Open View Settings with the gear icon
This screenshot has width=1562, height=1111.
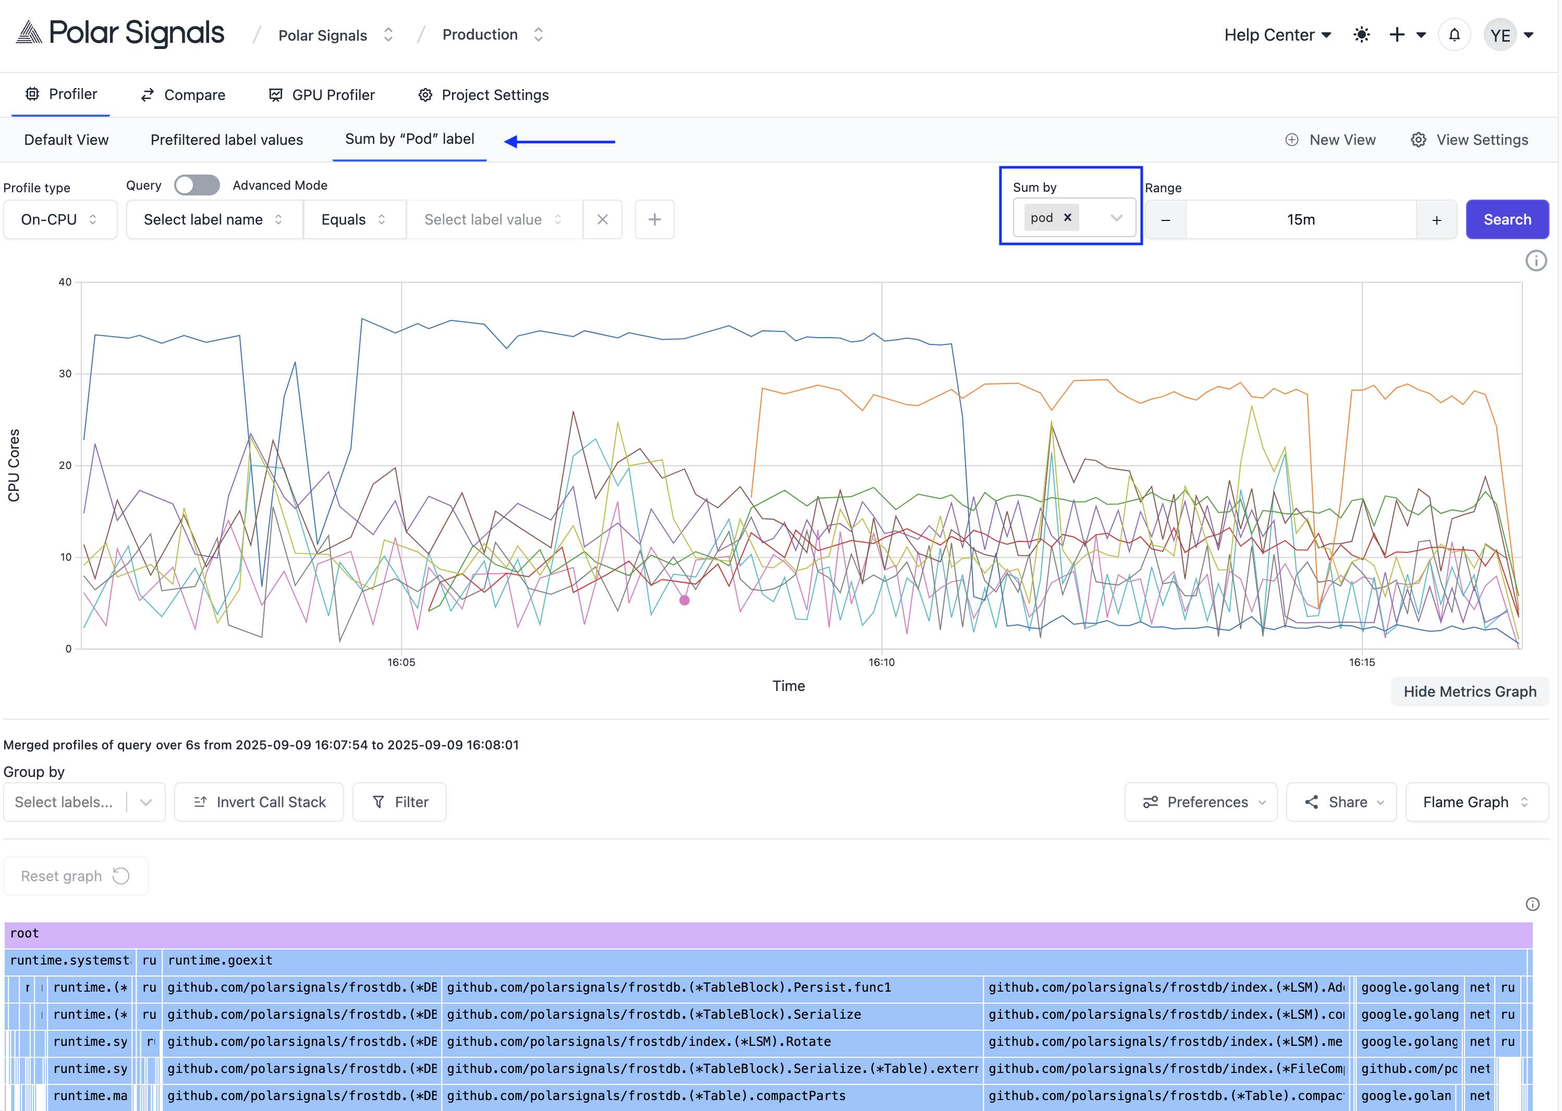(1469, 139)
